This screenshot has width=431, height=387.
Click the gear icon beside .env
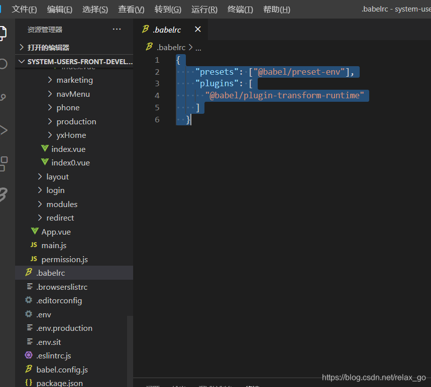(29, 314)
